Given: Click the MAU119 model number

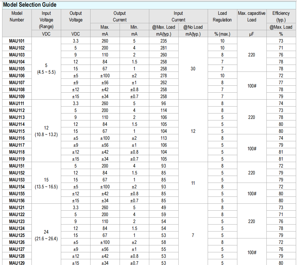Looking at the screenshot, I should pos(17,159).
